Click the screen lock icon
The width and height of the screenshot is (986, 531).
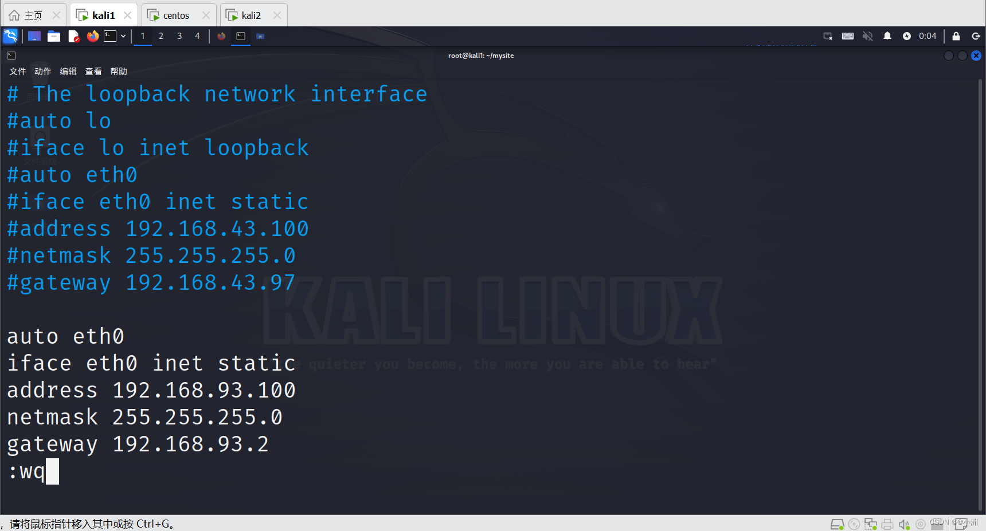955,36
